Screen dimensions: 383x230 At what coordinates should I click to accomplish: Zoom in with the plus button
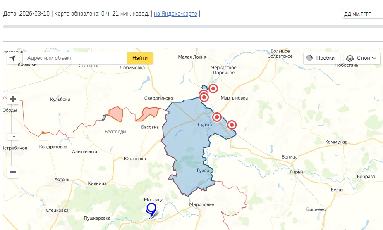tap(13, 99)
